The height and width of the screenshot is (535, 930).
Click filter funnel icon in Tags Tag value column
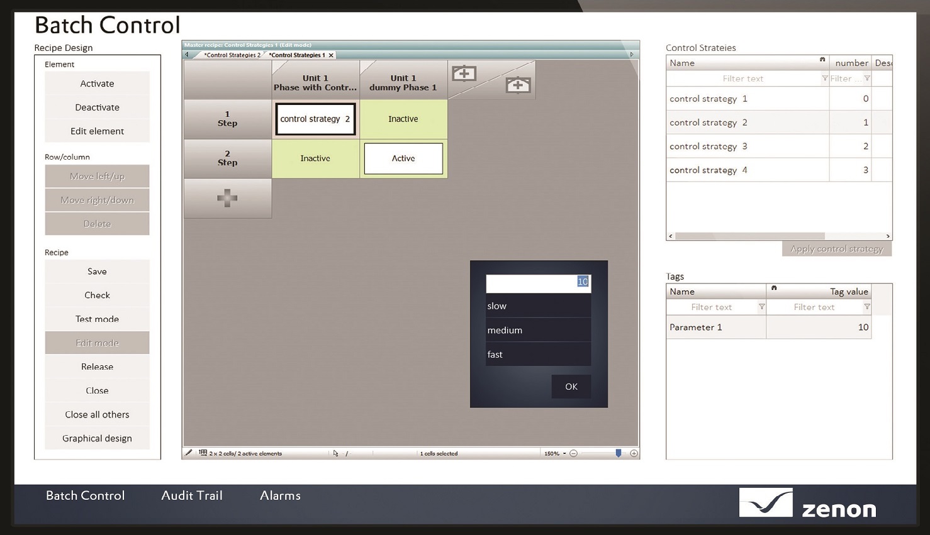[x=866, y=307]
